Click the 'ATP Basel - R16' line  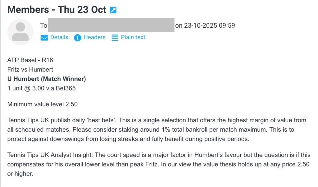pyautogui.click(x=28, y=60)
